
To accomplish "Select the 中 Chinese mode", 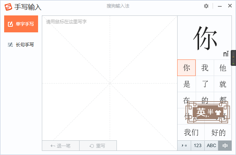I will coord(225,146).
